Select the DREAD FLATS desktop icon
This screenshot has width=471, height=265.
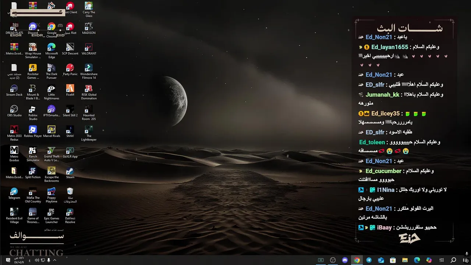pos(14,29)
